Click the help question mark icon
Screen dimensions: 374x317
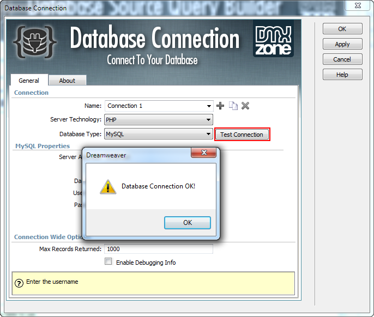coord(19,283)
